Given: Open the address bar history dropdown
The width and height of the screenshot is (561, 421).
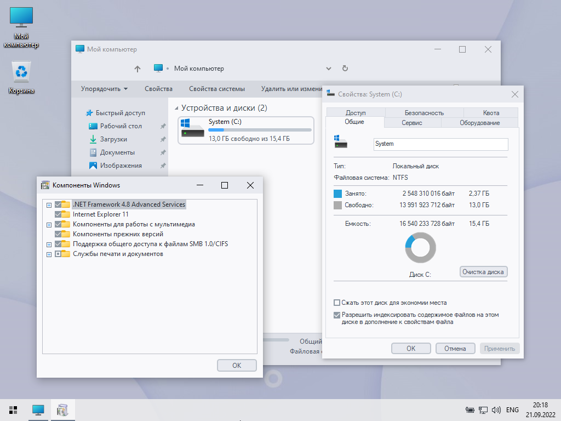Looking at the screenshot, I should (329, 69).
